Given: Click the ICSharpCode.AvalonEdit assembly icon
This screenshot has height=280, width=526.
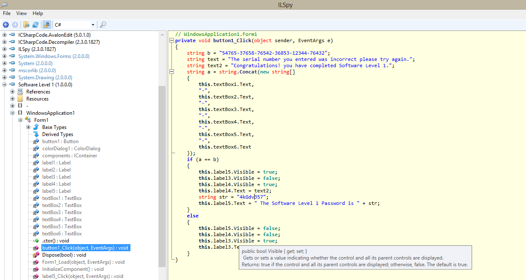Looking at the screenshot, I should [x=12, y=35].
